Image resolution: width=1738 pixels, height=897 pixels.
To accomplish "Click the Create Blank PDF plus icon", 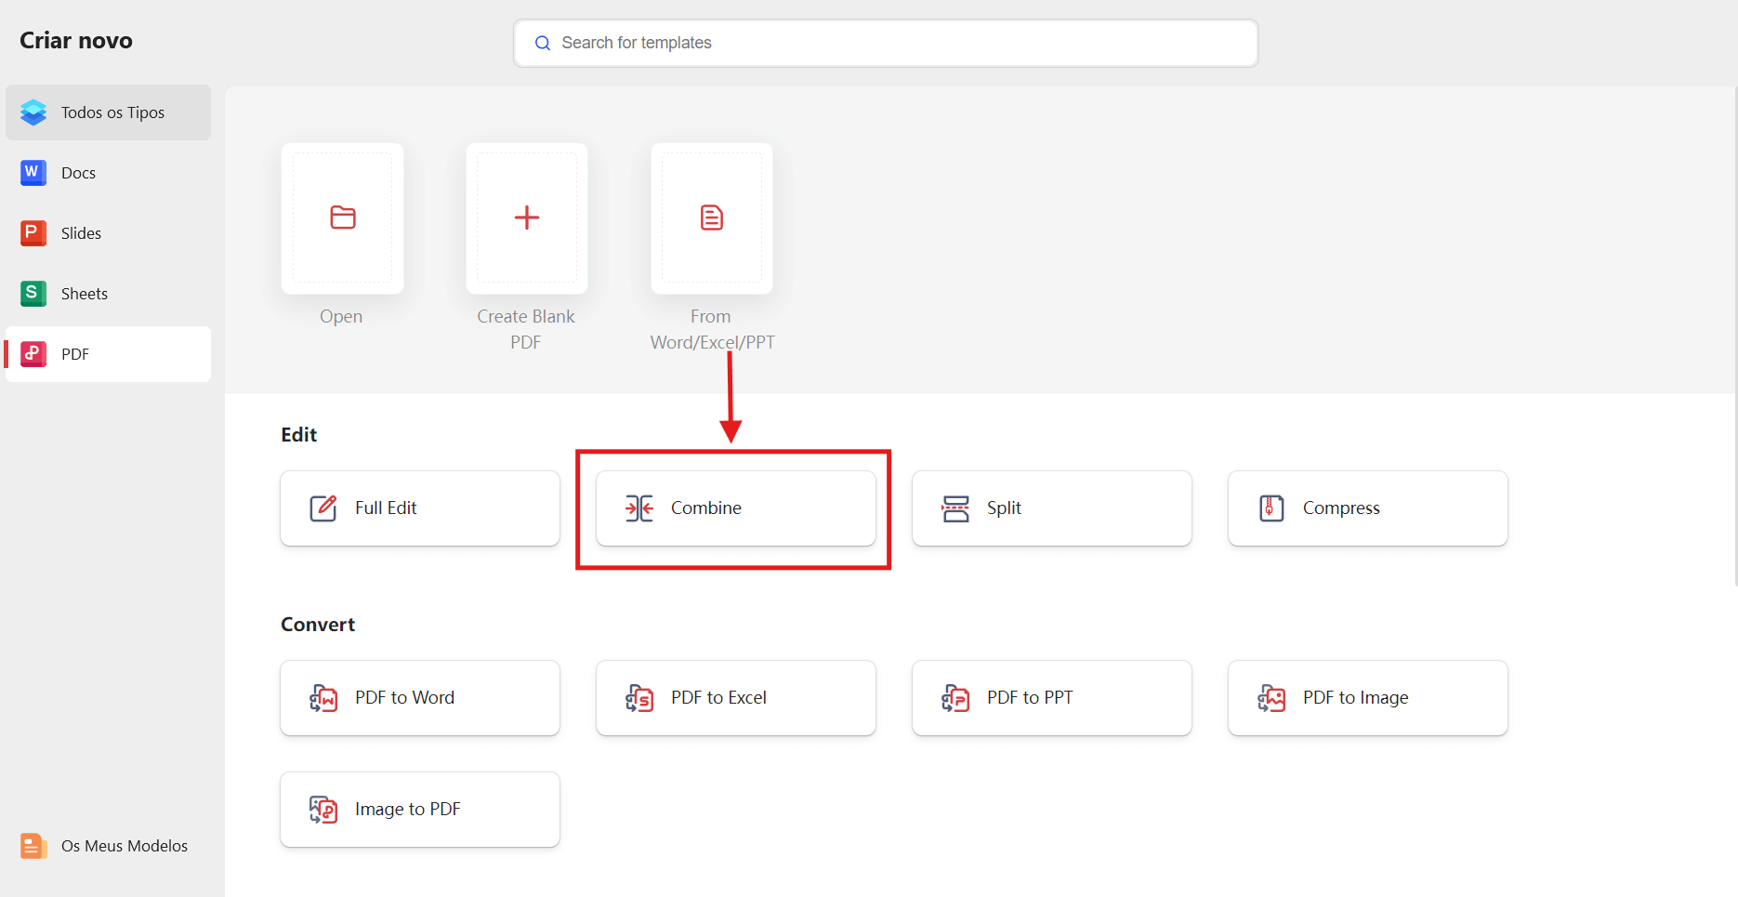I will [x=526, y=218].
